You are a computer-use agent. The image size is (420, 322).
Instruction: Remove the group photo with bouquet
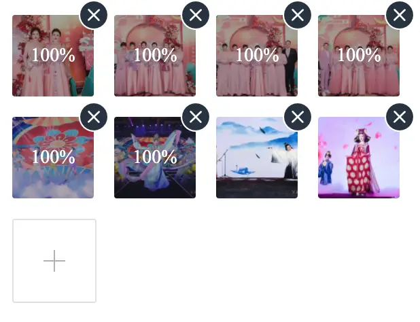pyautogui.click(x=196, y=15)
